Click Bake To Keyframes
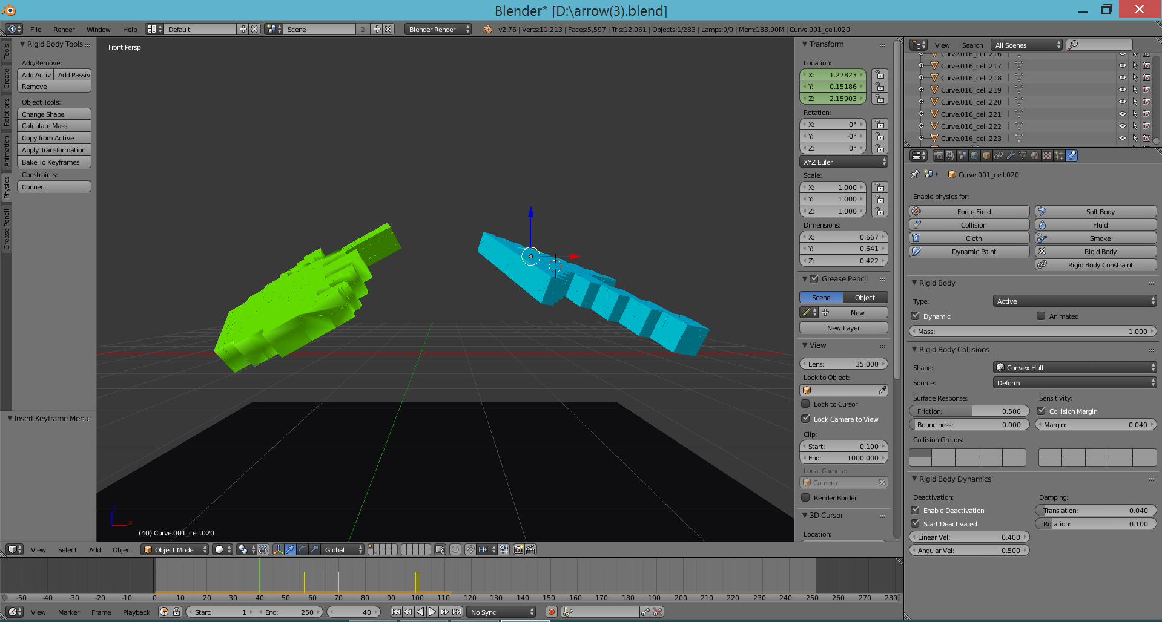Viewport: 1162px width, 622px height. point(54,162)
